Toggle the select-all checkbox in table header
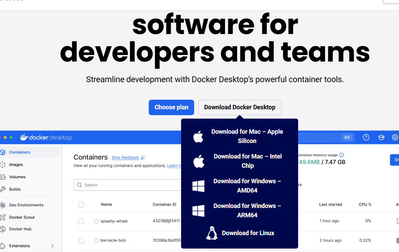399x252 pixels. pyautogui.click(x=81, y=205)
